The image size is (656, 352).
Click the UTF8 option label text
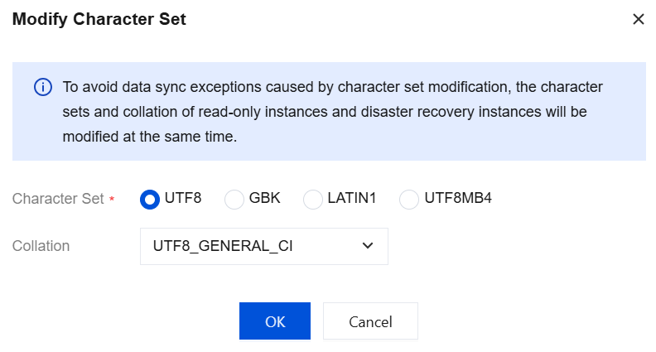click(x=183, y=199)
